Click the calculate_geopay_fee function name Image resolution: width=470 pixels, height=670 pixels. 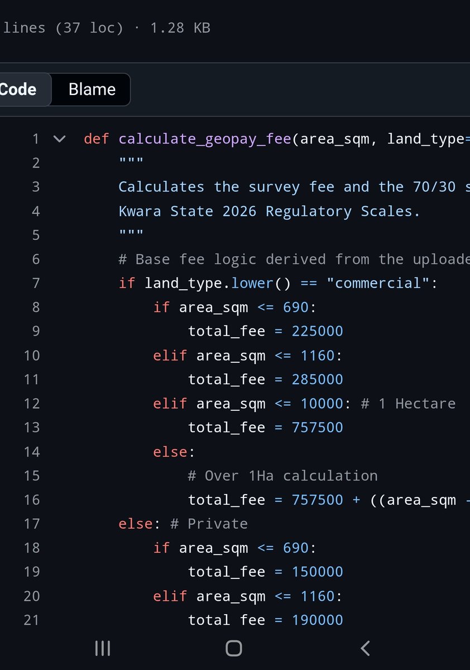[205, 139]
